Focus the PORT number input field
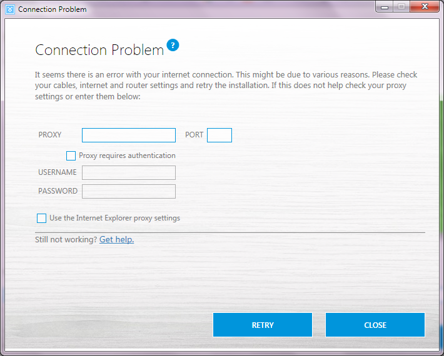444x356 pixels. pyautogui.click(x=219, y=135)
